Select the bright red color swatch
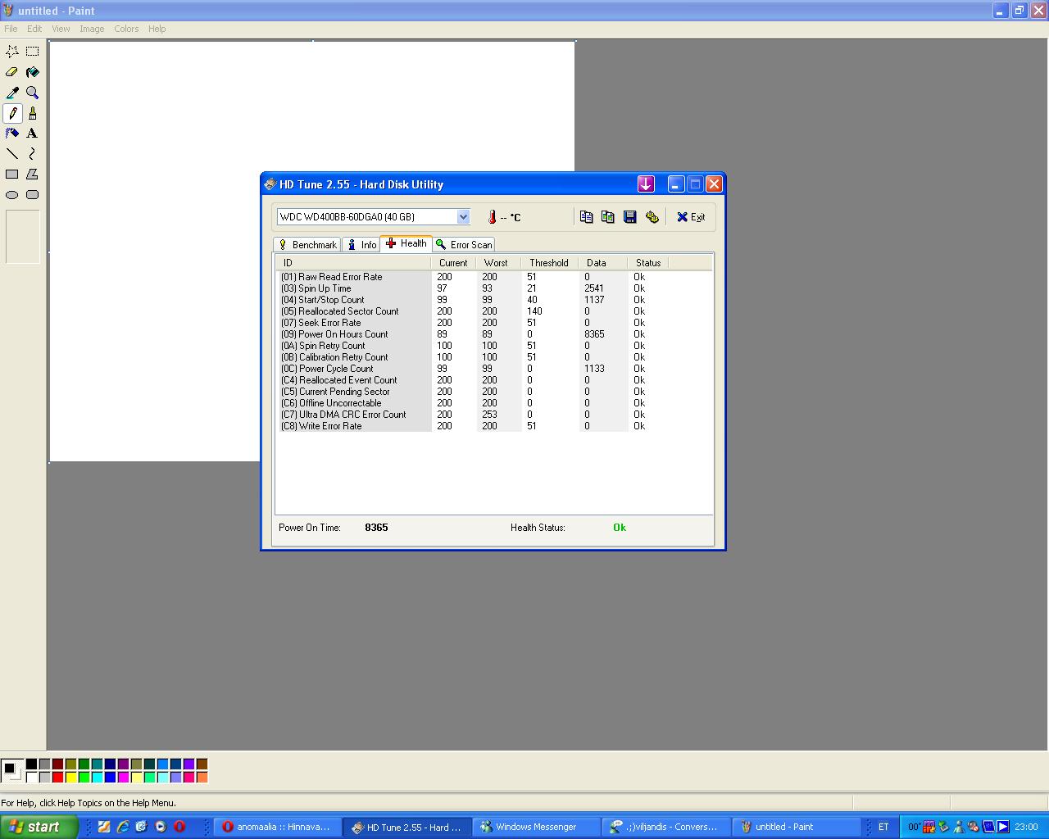This screenshot has width=1049, height=839. 57,778
